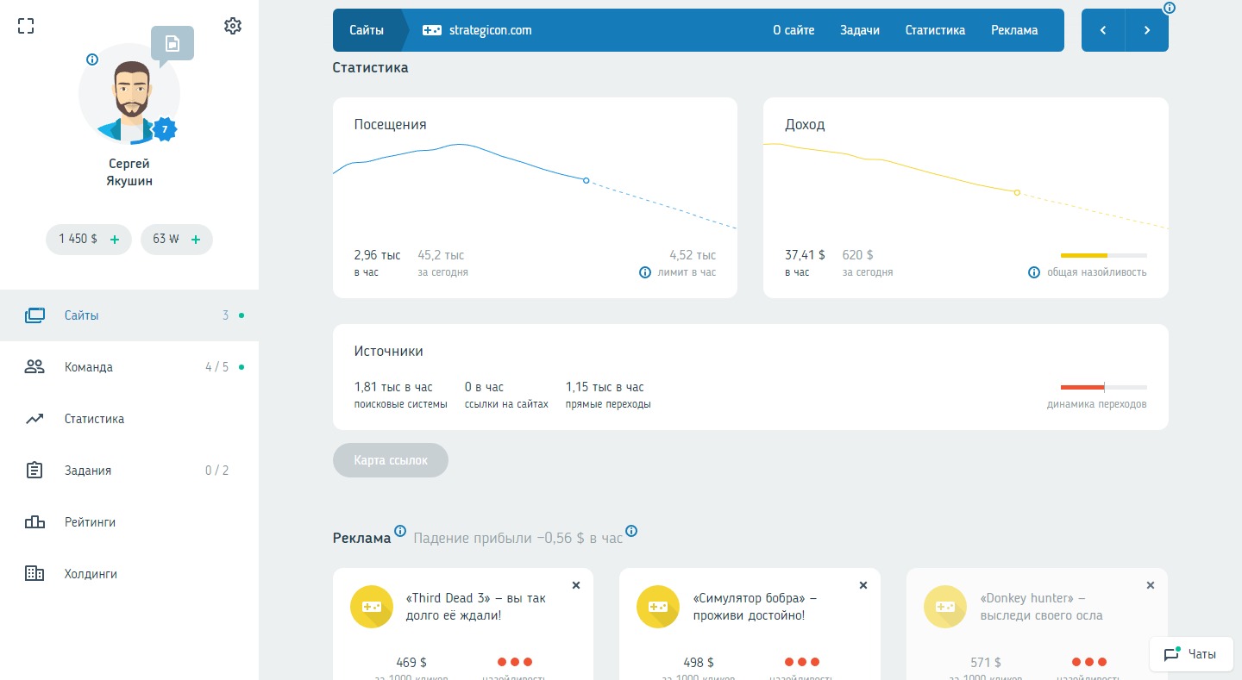
Task: Add currency with plus next to 63 ₩
Action: [x=196, y=240]
